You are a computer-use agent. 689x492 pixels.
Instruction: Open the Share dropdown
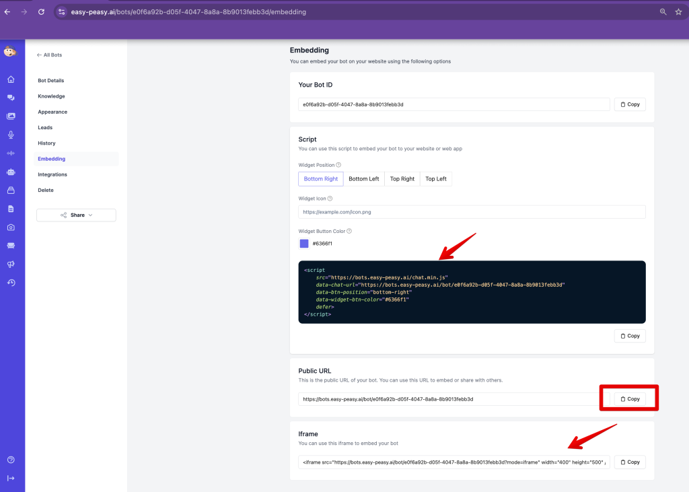click(x=76, y=215)
